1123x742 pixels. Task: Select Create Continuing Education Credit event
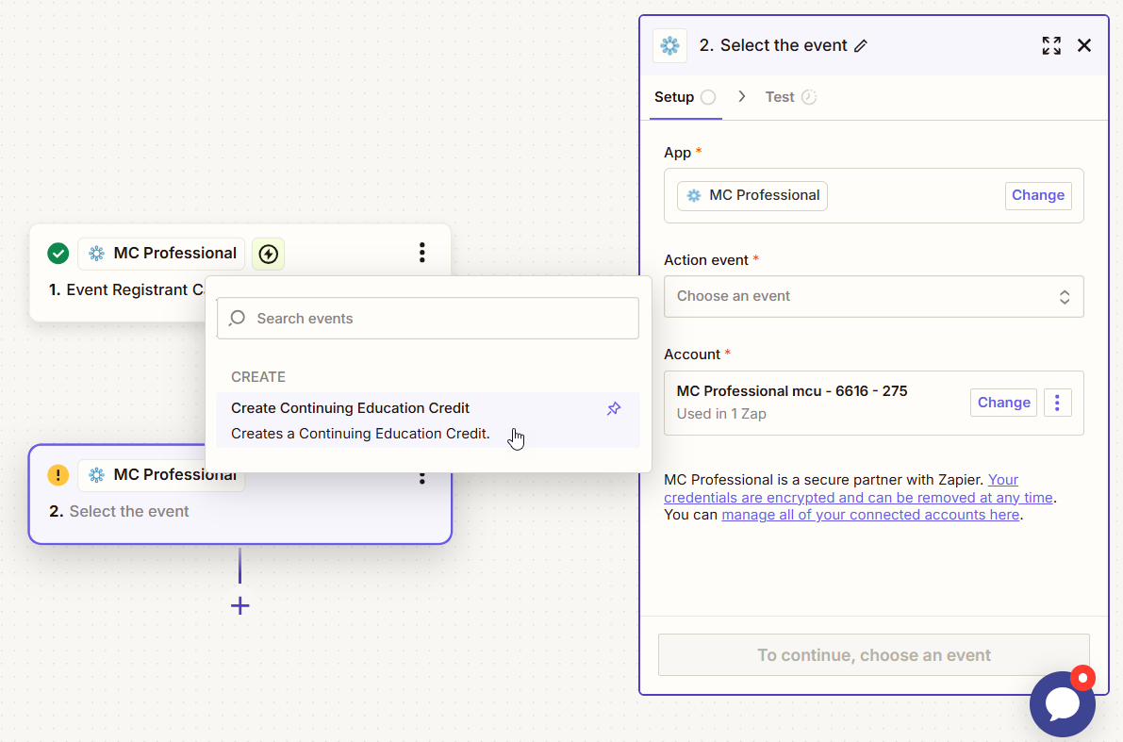(427, 420)
